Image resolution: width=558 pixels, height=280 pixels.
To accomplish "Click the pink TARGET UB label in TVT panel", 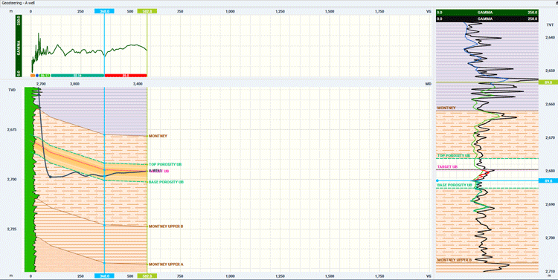I will [x=447, y=166].
